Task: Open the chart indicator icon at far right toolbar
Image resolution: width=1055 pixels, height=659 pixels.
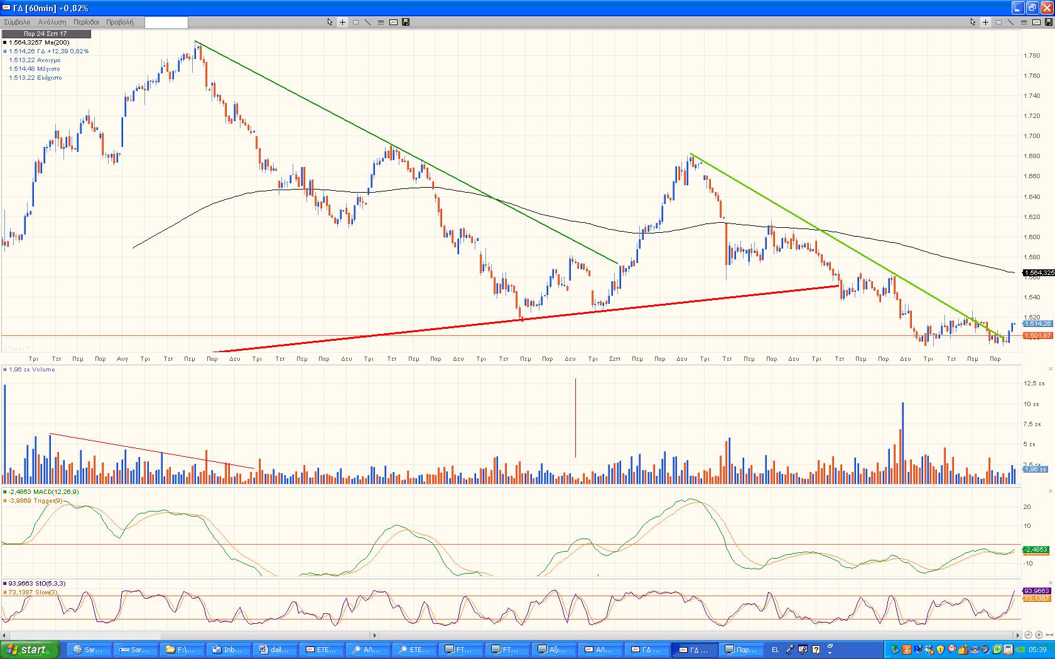Action: [x=1036, y=22]
